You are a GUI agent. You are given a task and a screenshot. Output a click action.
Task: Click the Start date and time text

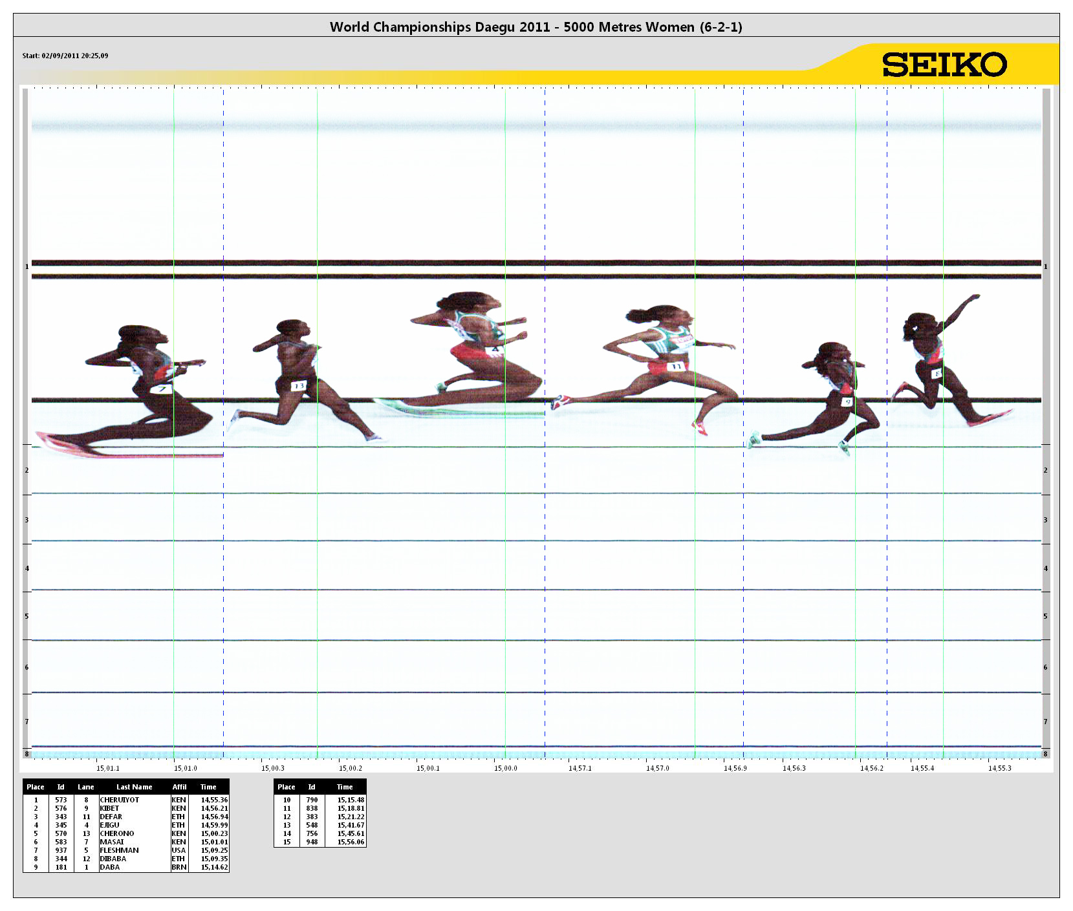(x=65, y=56)
